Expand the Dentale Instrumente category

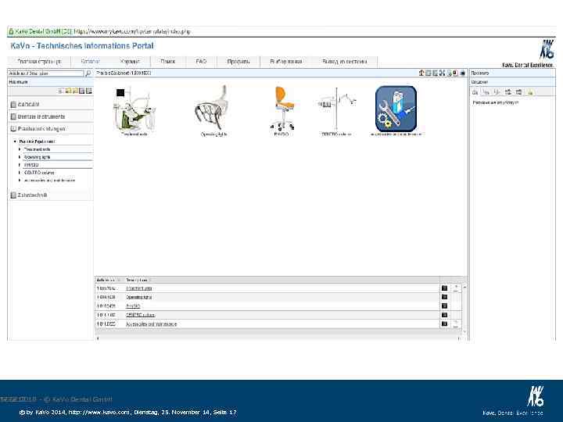coord(50,116)
